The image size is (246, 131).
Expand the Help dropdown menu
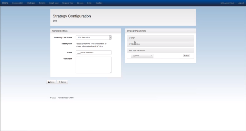tap(90, 3)
